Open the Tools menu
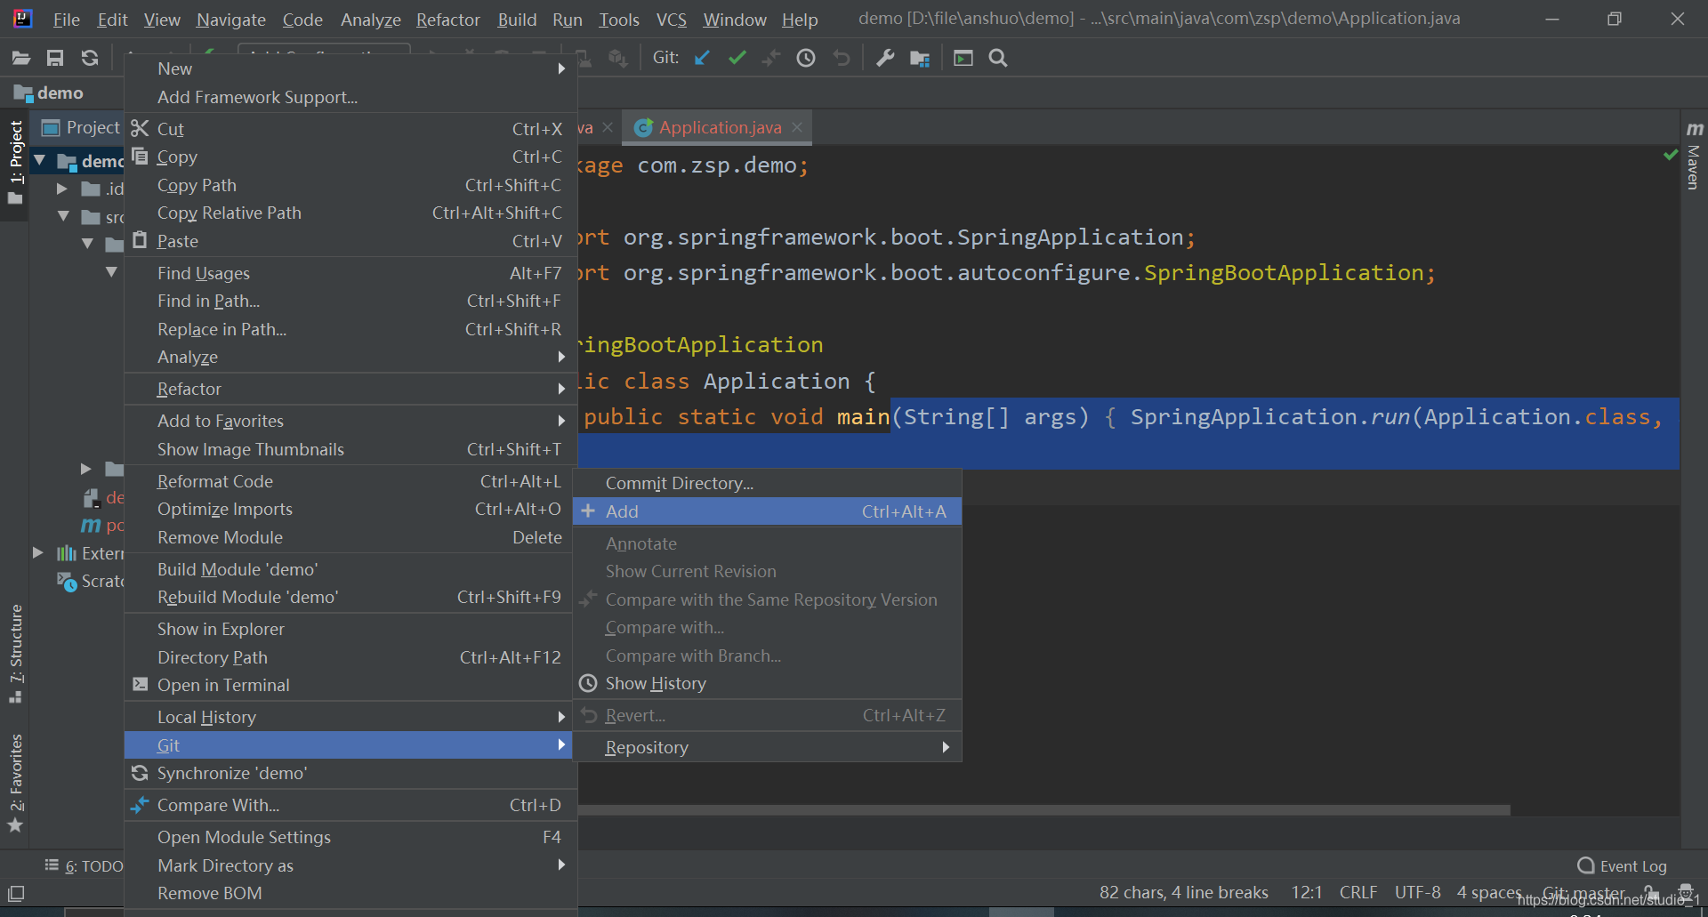Screen dimensions: 1708x917 pos(619,20)
